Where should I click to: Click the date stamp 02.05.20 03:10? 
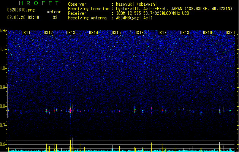pos(23,17)
